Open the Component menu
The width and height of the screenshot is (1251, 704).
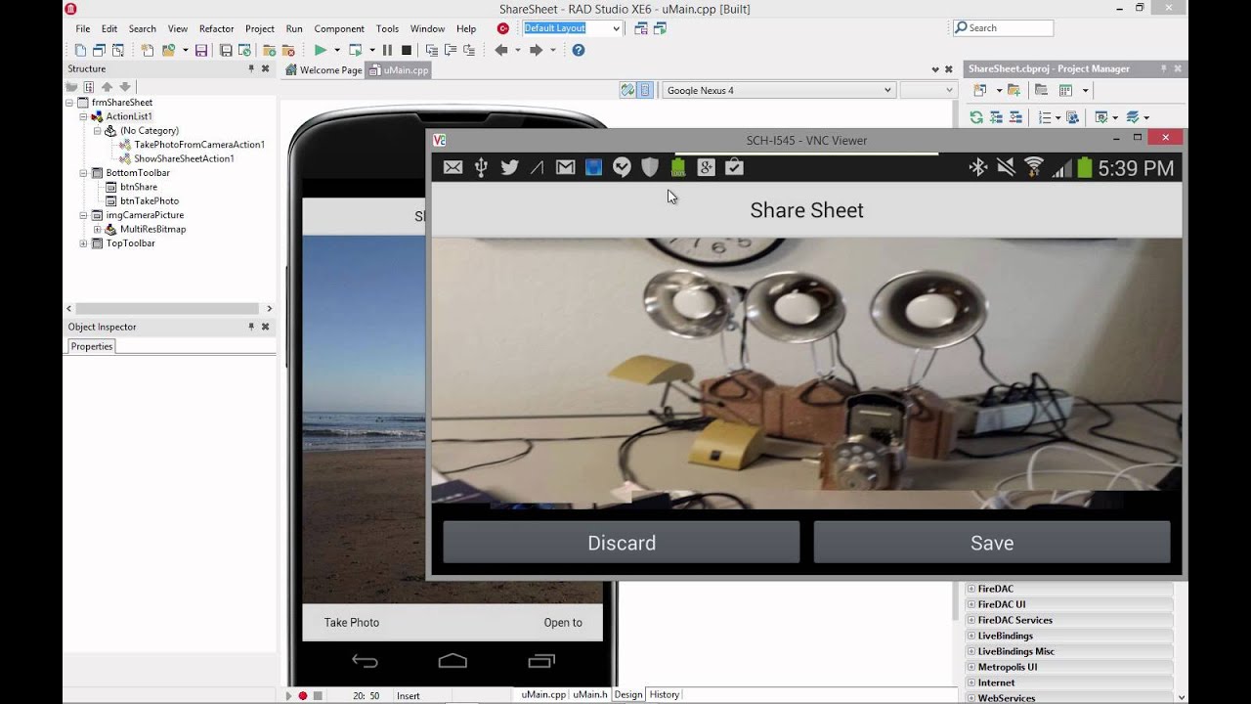coord(339,28)
